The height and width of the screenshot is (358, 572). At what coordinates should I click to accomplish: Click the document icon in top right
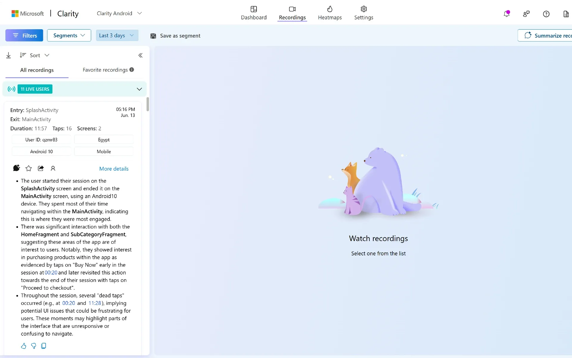point(566,14)
